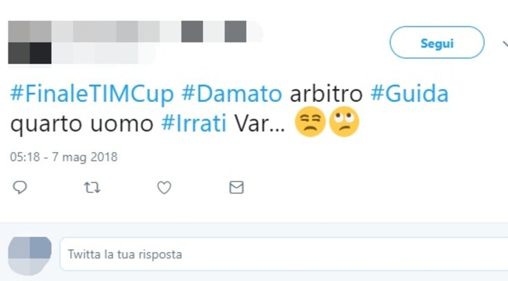This screenshot has width=508, height=281.
Task: Click the word 'arbitro' in the tweet
Action: (x=326, y=94)
